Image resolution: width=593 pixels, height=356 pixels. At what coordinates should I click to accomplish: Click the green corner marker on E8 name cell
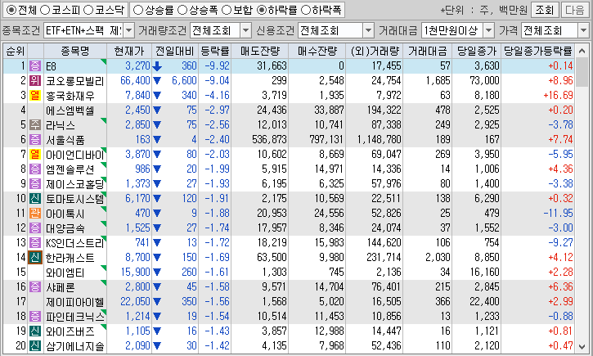pos(104,61)
